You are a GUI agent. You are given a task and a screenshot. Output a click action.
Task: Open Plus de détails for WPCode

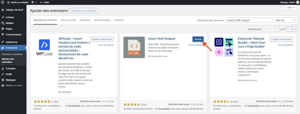click(x=106, y=45)
